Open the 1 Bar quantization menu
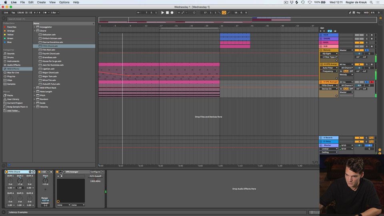 [x=55, y=12]
